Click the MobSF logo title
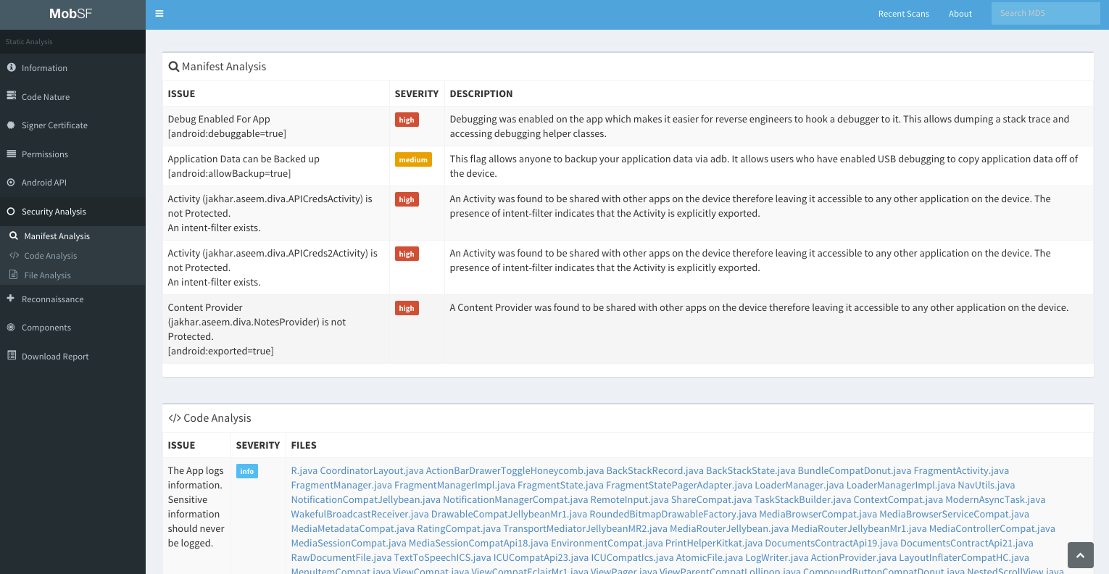Viewport: 1109px width, 574px height. (71, 14)
